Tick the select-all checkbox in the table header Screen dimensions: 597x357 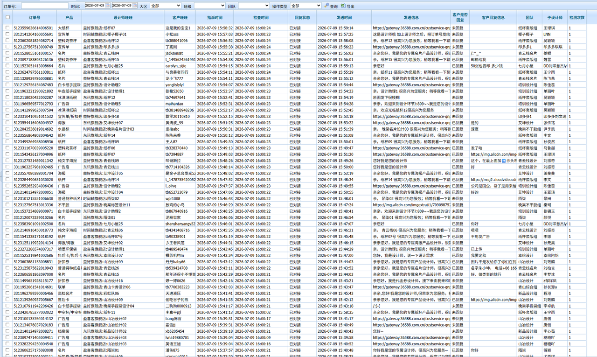[7, 17]
